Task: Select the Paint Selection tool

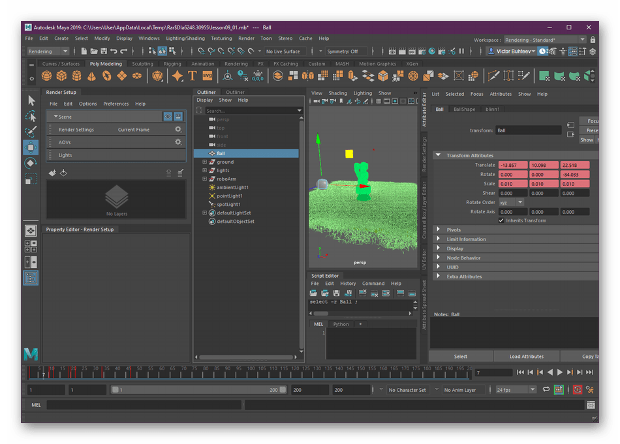Action: [x=31, y=131]
